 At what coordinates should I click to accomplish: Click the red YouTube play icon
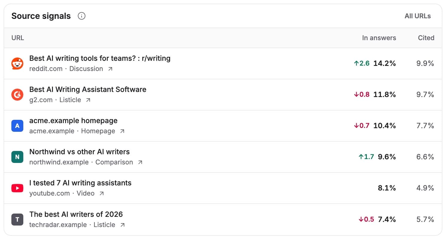pos(17,188)
